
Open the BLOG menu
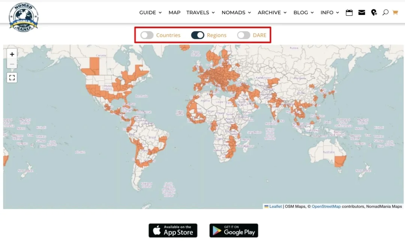click(304, 13)
